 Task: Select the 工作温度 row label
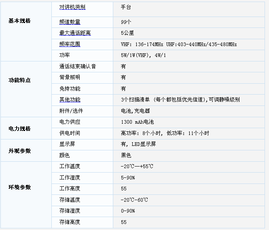point(70,167)
